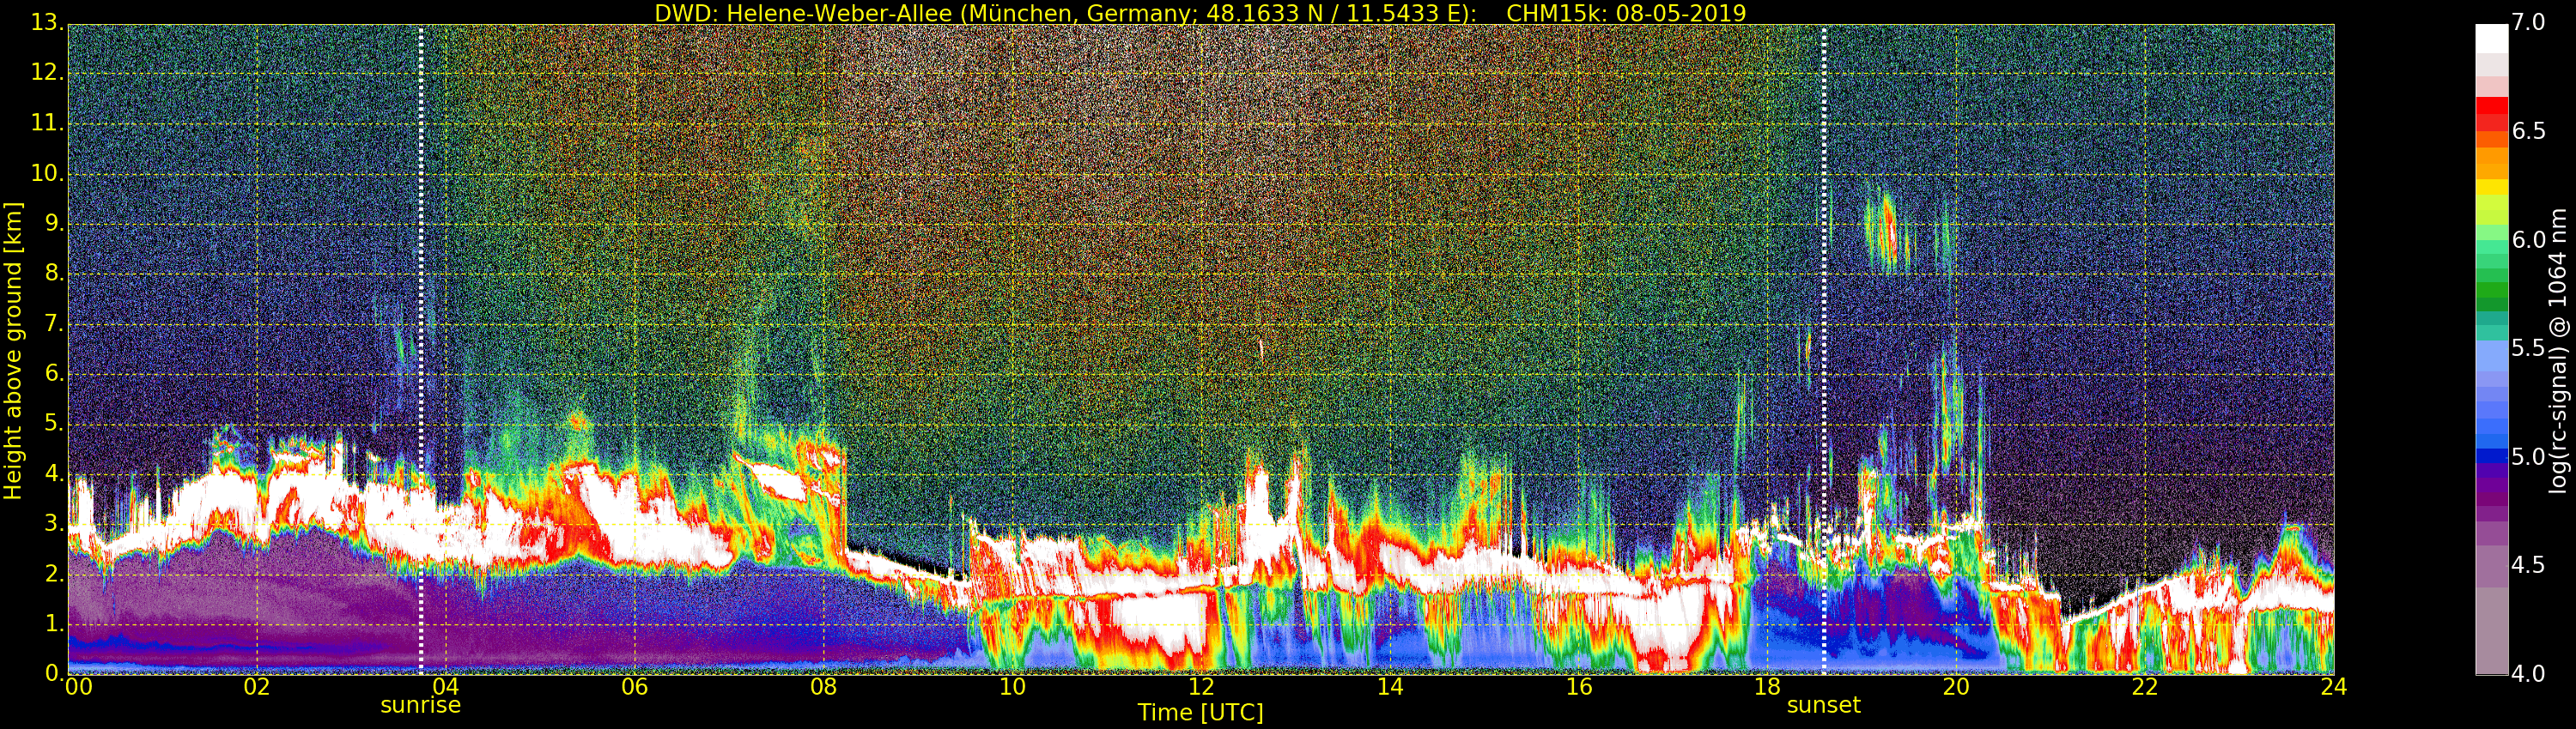Click the x-axis tick label '06'

635,687
